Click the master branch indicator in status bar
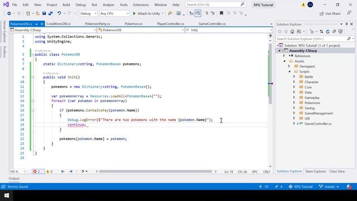The width and height of the screenshot is (357, 201). point(329,186)
